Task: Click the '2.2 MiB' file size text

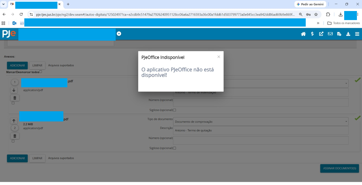Action: coord(28,124)
